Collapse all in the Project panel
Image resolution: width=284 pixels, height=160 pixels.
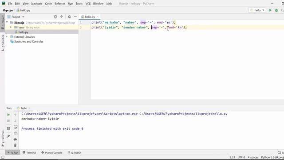[62, 17]
